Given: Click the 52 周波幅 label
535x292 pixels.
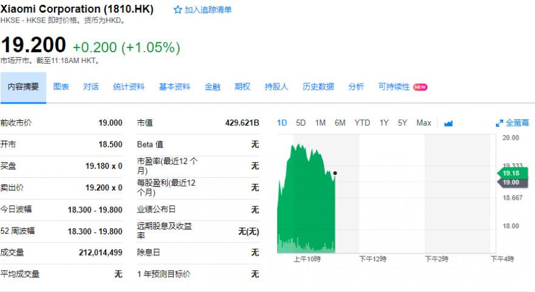Looking at the screenshot, I should [18, 231].
